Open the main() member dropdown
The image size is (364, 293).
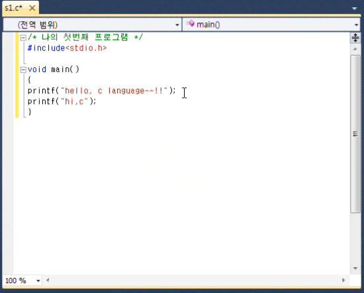point(271,24)
